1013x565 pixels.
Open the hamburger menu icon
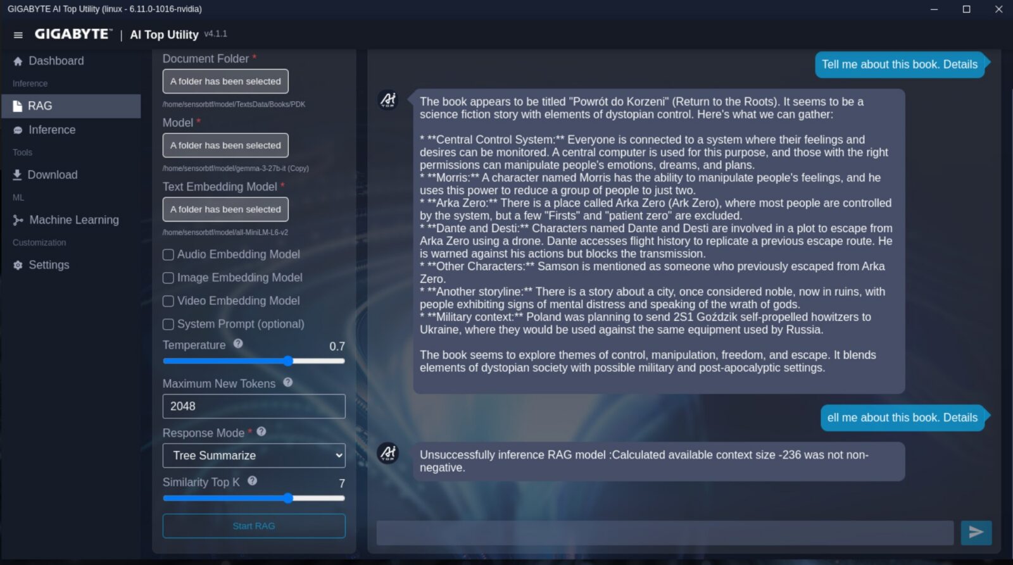(18, 35)
